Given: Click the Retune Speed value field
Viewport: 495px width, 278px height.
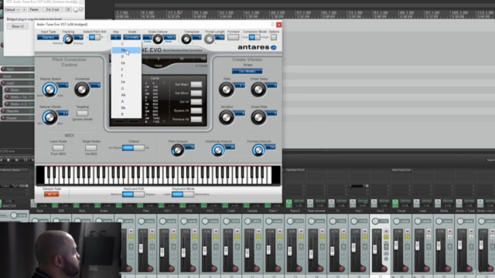Looking at the screenshot, I should click(63, 85).
